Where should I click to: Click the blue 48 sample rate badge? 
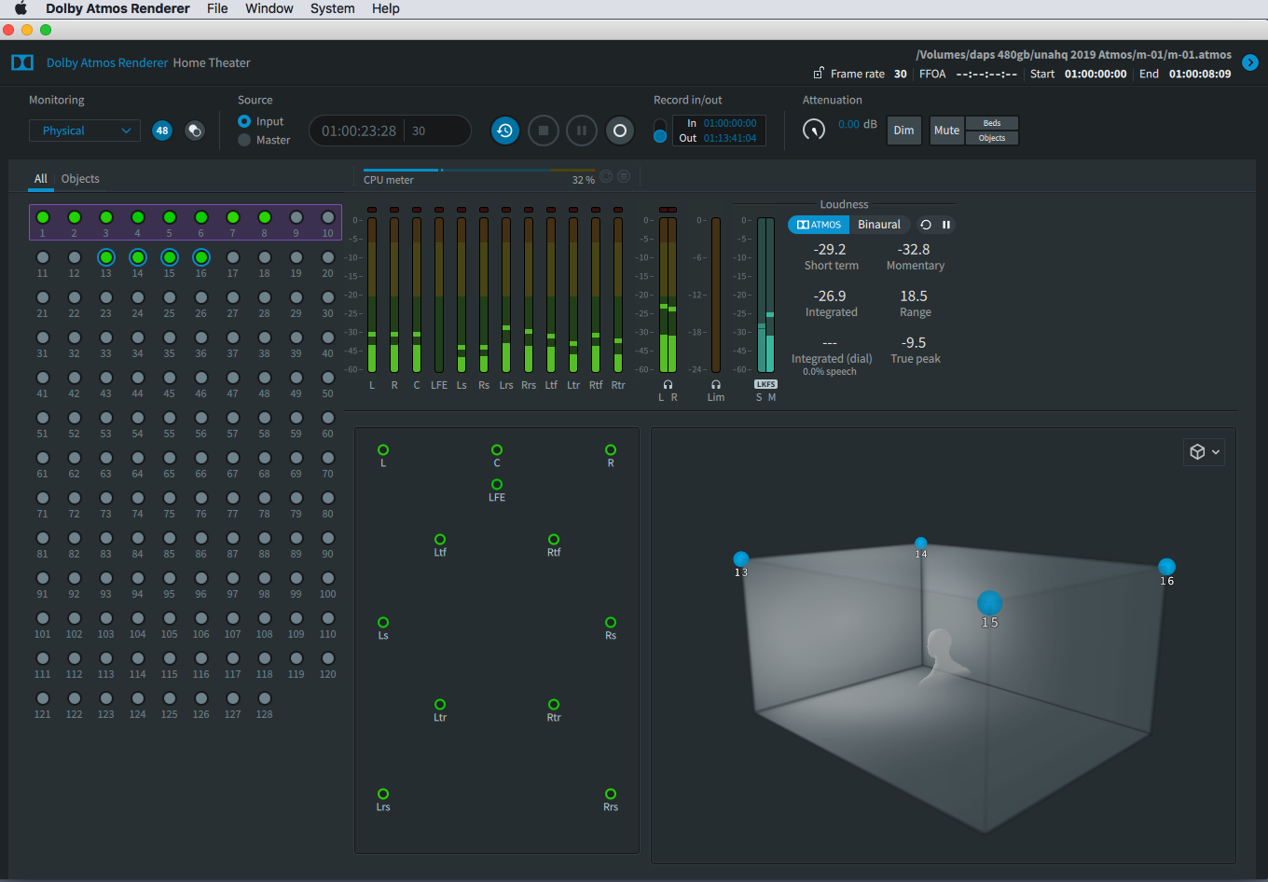point(162,131)
